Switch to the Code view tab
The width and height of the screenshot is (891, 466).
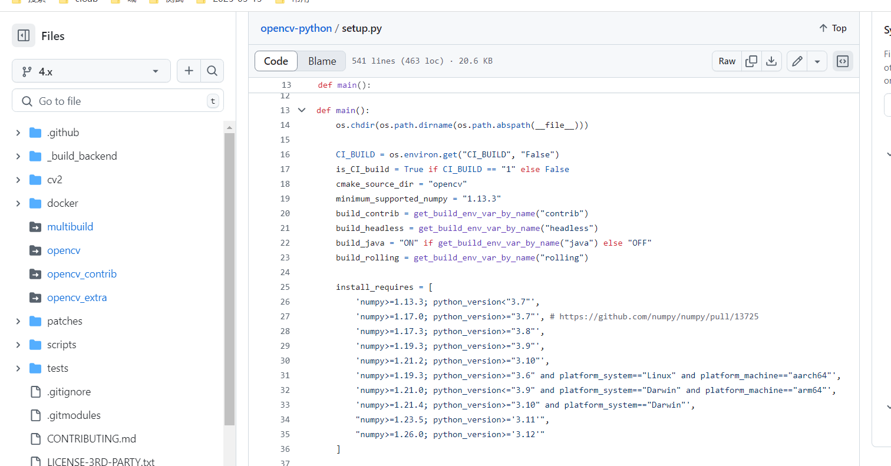pyautogui.click(x=276, y=61)
